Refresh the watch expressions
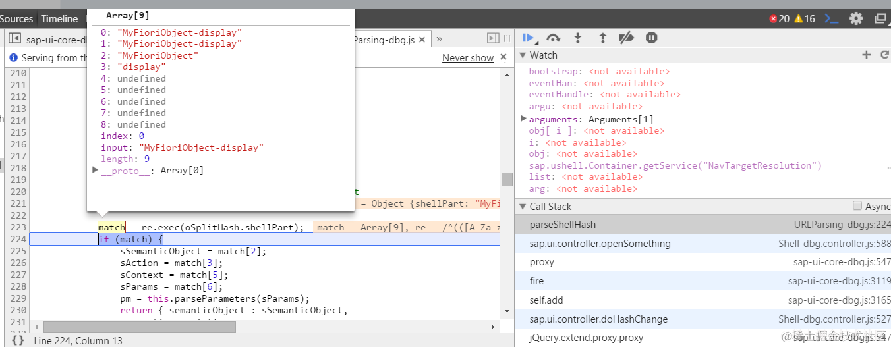The width and height of the screenshot is (891, 347). tap(884, 55)
